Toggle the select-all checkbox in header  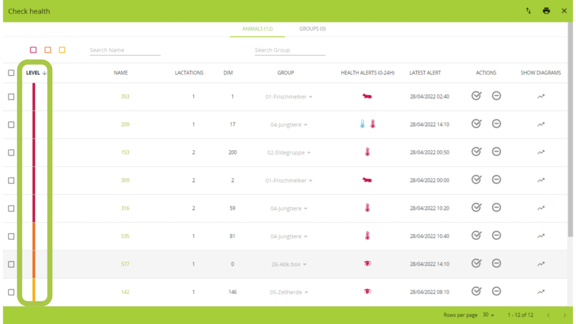(x=11, y=73)
